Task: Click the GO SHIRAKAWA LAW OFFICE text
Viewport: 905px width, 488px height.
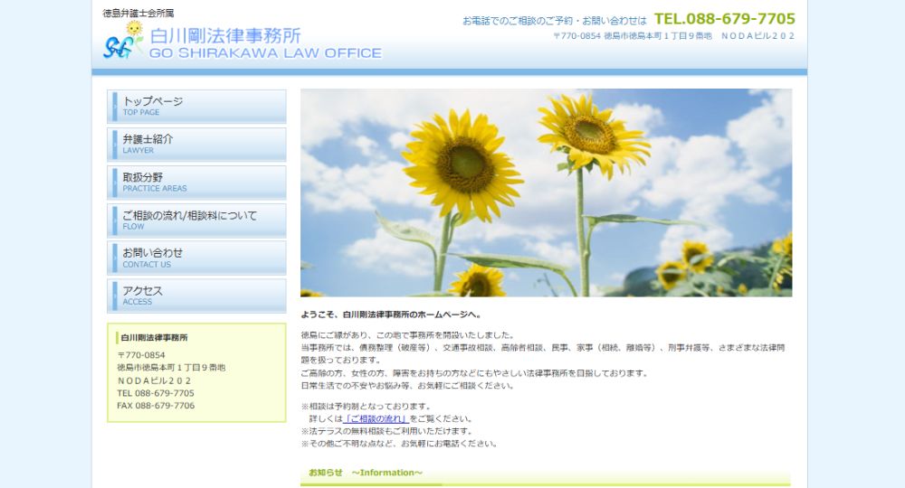Action: 265,53
